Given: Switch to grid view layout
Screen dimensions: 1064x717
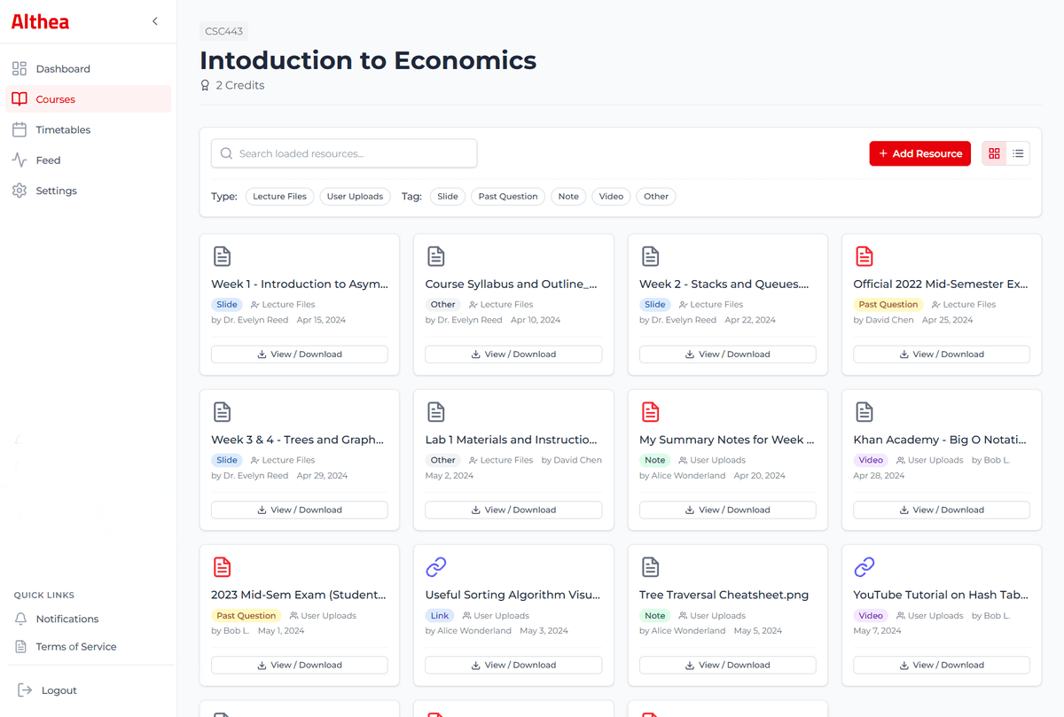Looking at the screenshot, I should (x=994, y=153).
